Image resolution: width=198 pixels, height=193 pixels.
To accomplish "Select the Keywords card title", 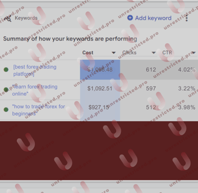I will coord(26,18).
